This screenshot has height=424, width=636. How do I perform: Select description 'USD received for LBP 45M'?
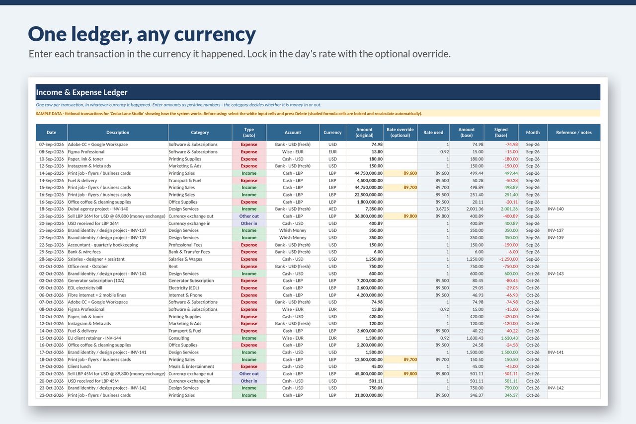pos(118,381)
